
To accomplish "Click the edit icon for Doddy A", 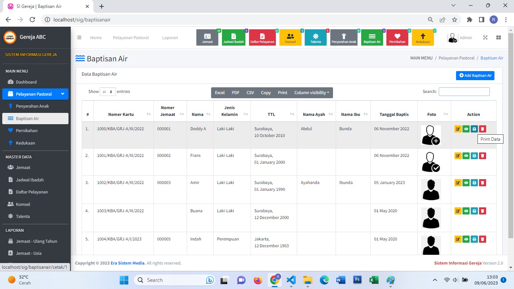I will (458, 129).
